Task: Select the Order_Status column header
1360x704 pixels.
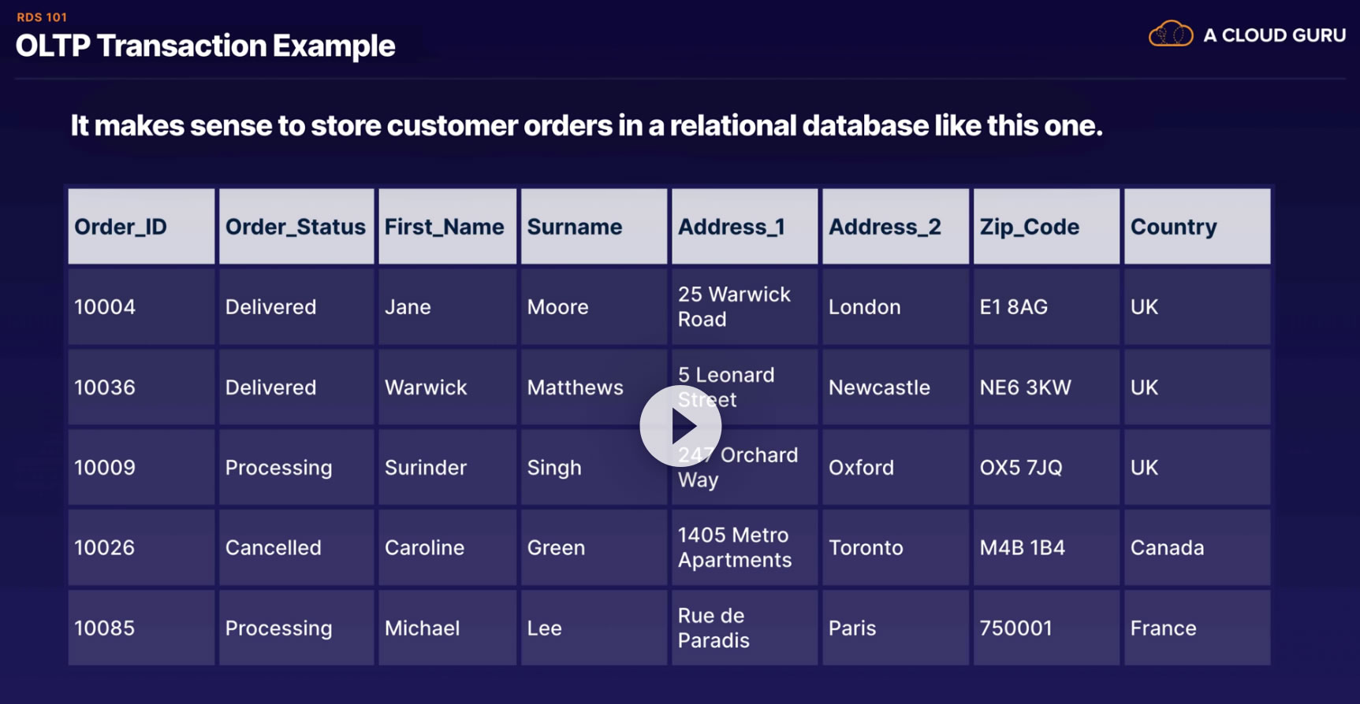Action: [x=296, y=227]
